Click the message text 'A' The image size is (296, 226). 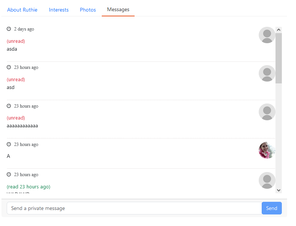[8, 156]
